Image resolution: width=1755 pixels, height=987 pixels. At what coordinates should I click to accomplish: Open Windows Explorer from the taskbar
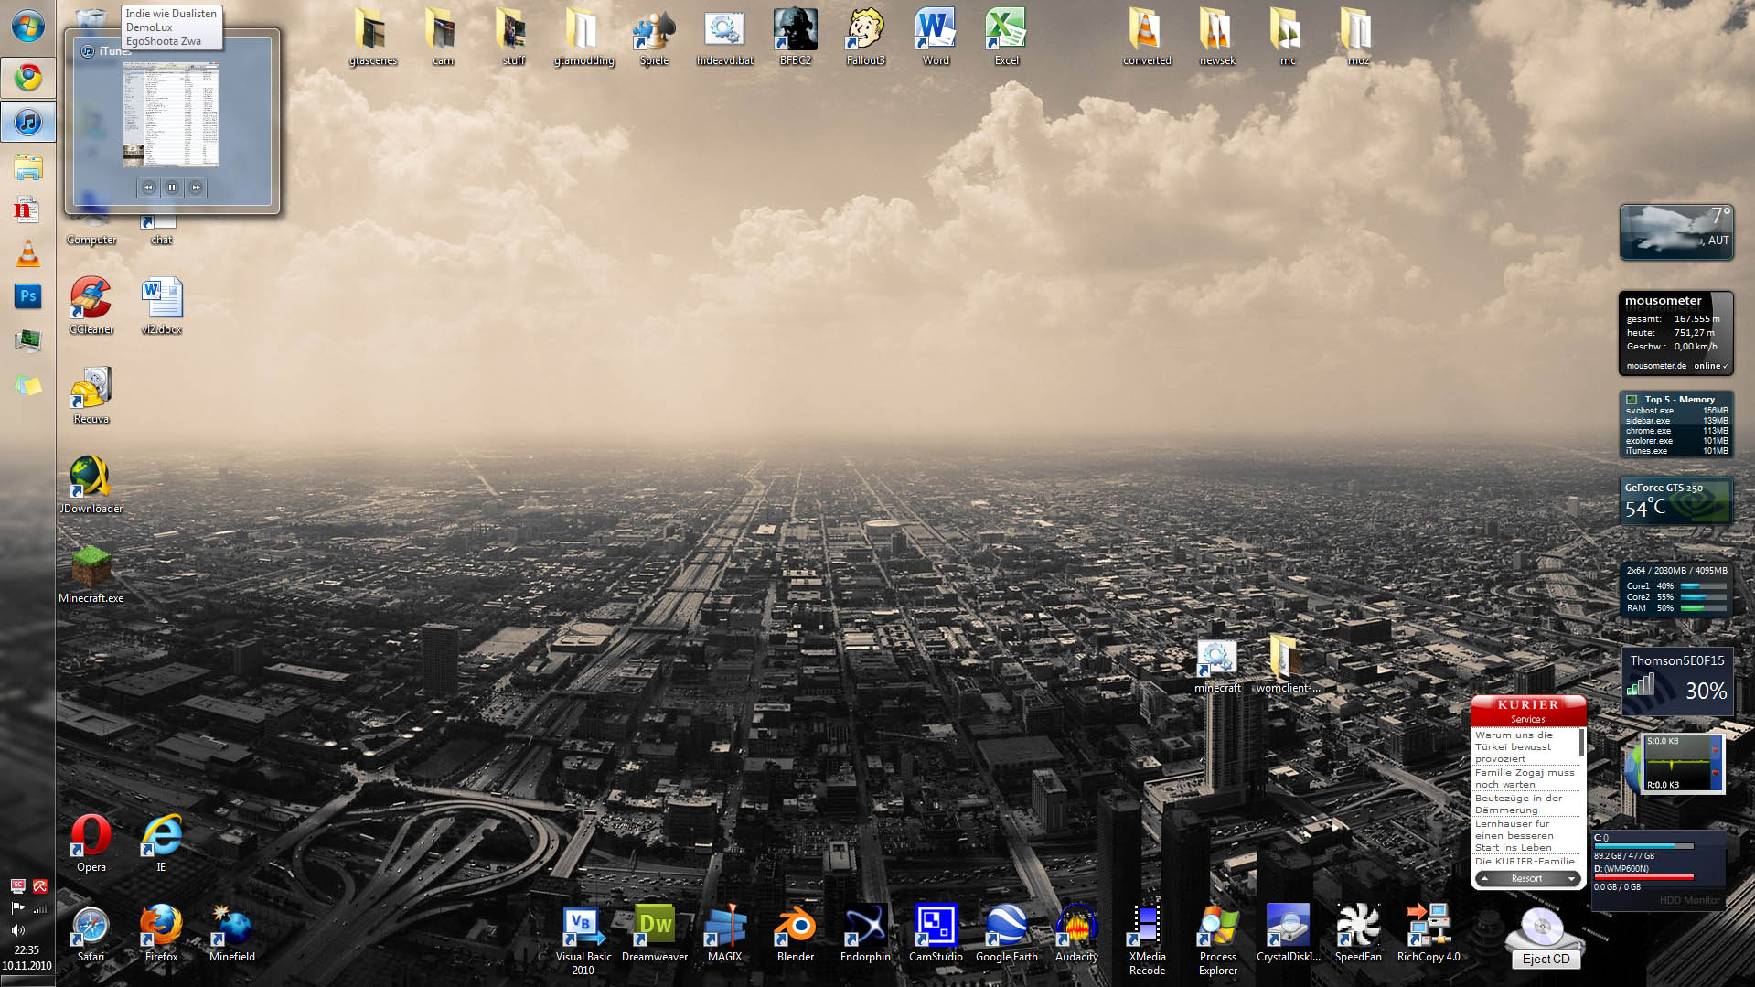(27, 166)
